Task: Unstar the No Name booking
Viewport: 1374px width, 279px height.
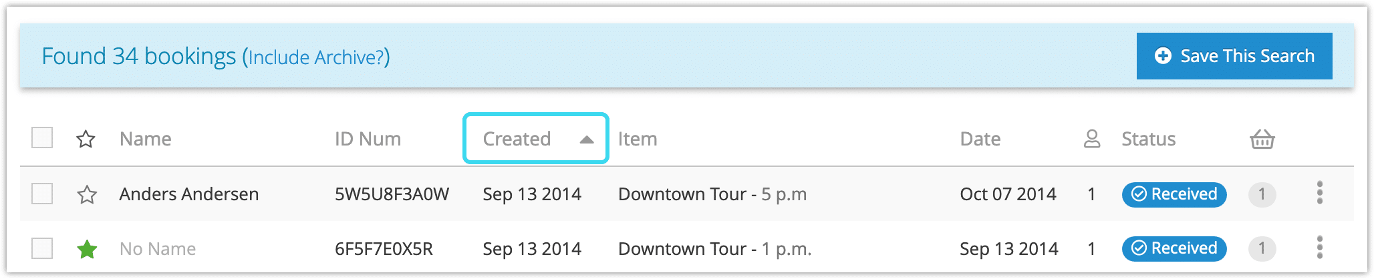Action: point(87,249)
